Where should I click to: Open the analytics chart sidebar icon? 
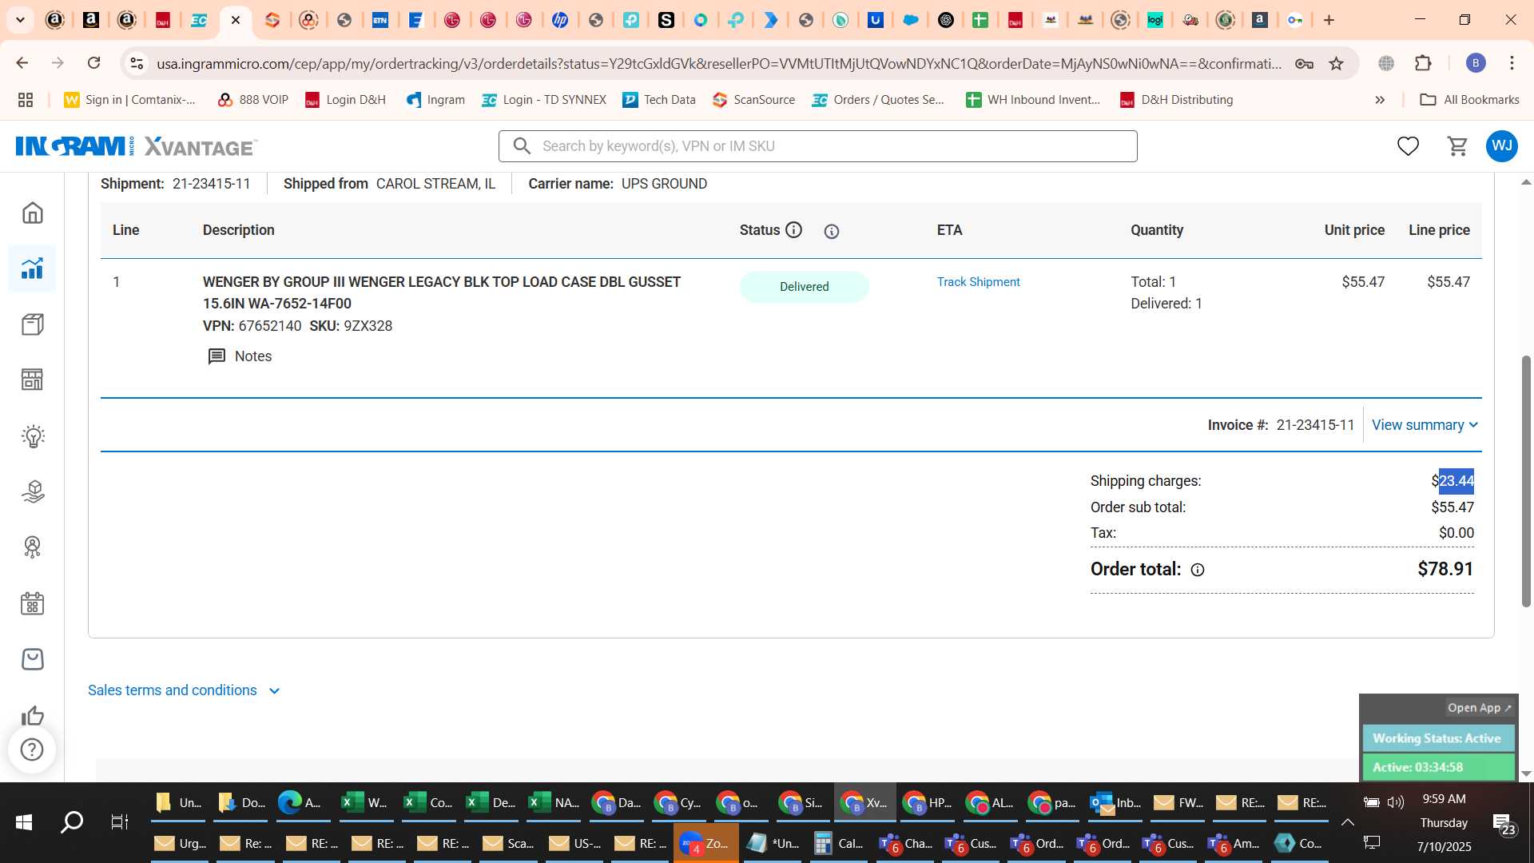[32, 268]
